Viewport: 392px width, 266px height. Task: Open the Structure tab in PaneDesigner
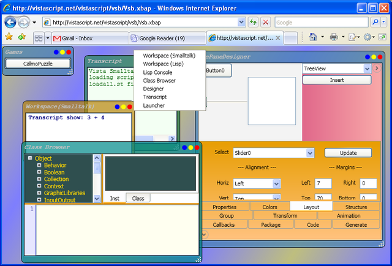pyautogui.click(x=356, y=207)
